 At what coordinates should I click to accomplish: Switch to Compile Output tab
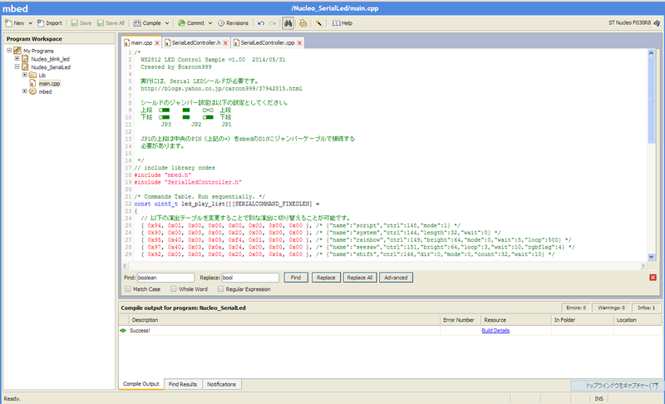(x=140, y=384)
